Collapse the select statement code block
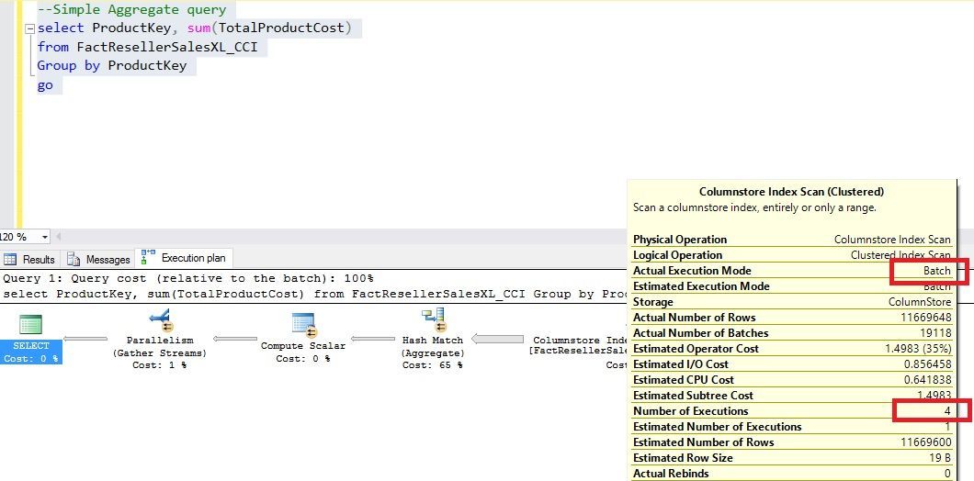 tap(29, 28)
